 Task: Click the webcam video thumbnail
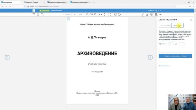(x=182, y=102)
